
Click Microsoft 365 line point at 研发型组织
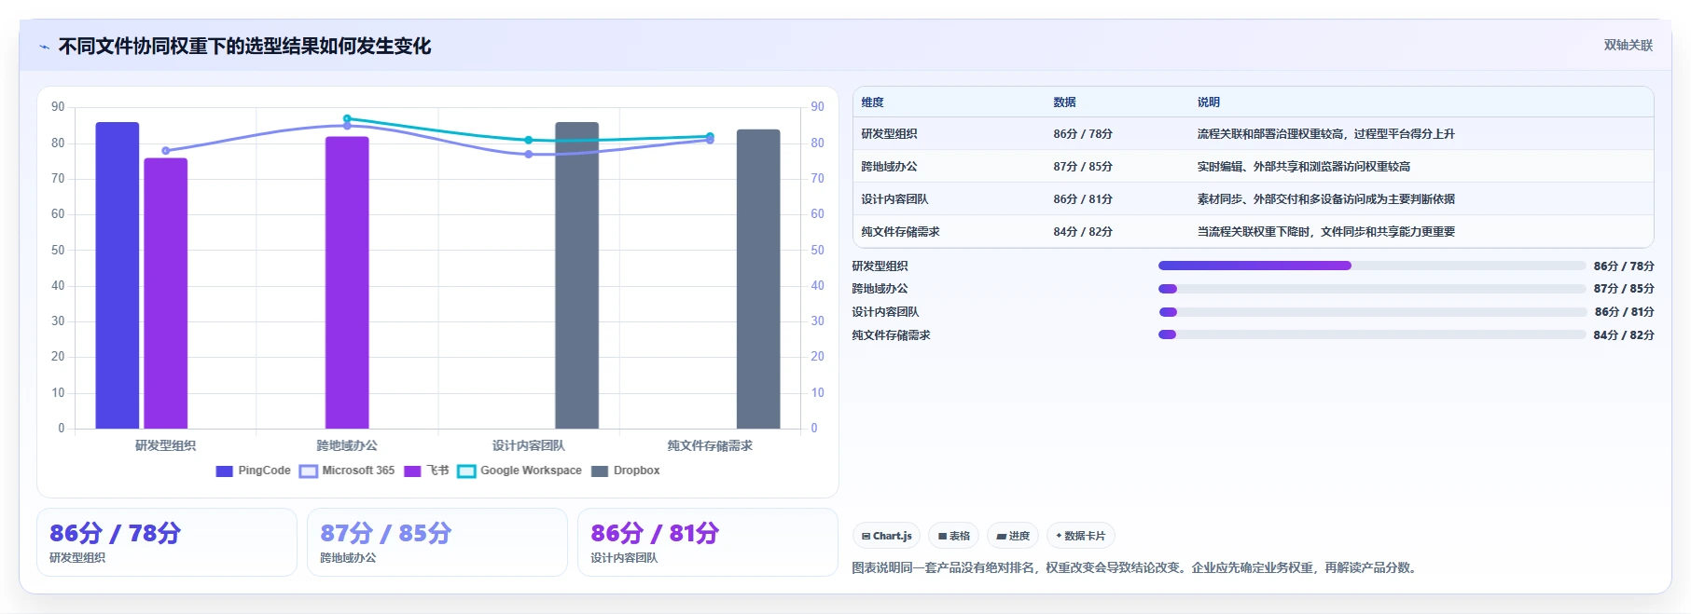[166, 151]
